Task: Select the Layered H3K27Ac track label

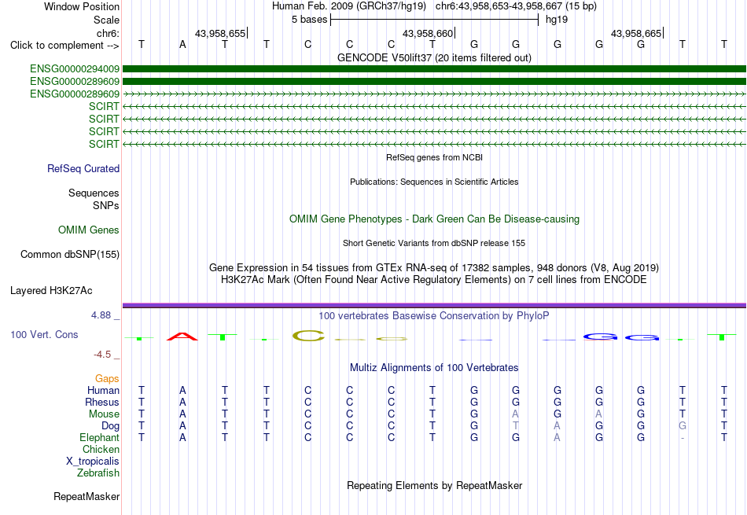Action: coord(51,291)
